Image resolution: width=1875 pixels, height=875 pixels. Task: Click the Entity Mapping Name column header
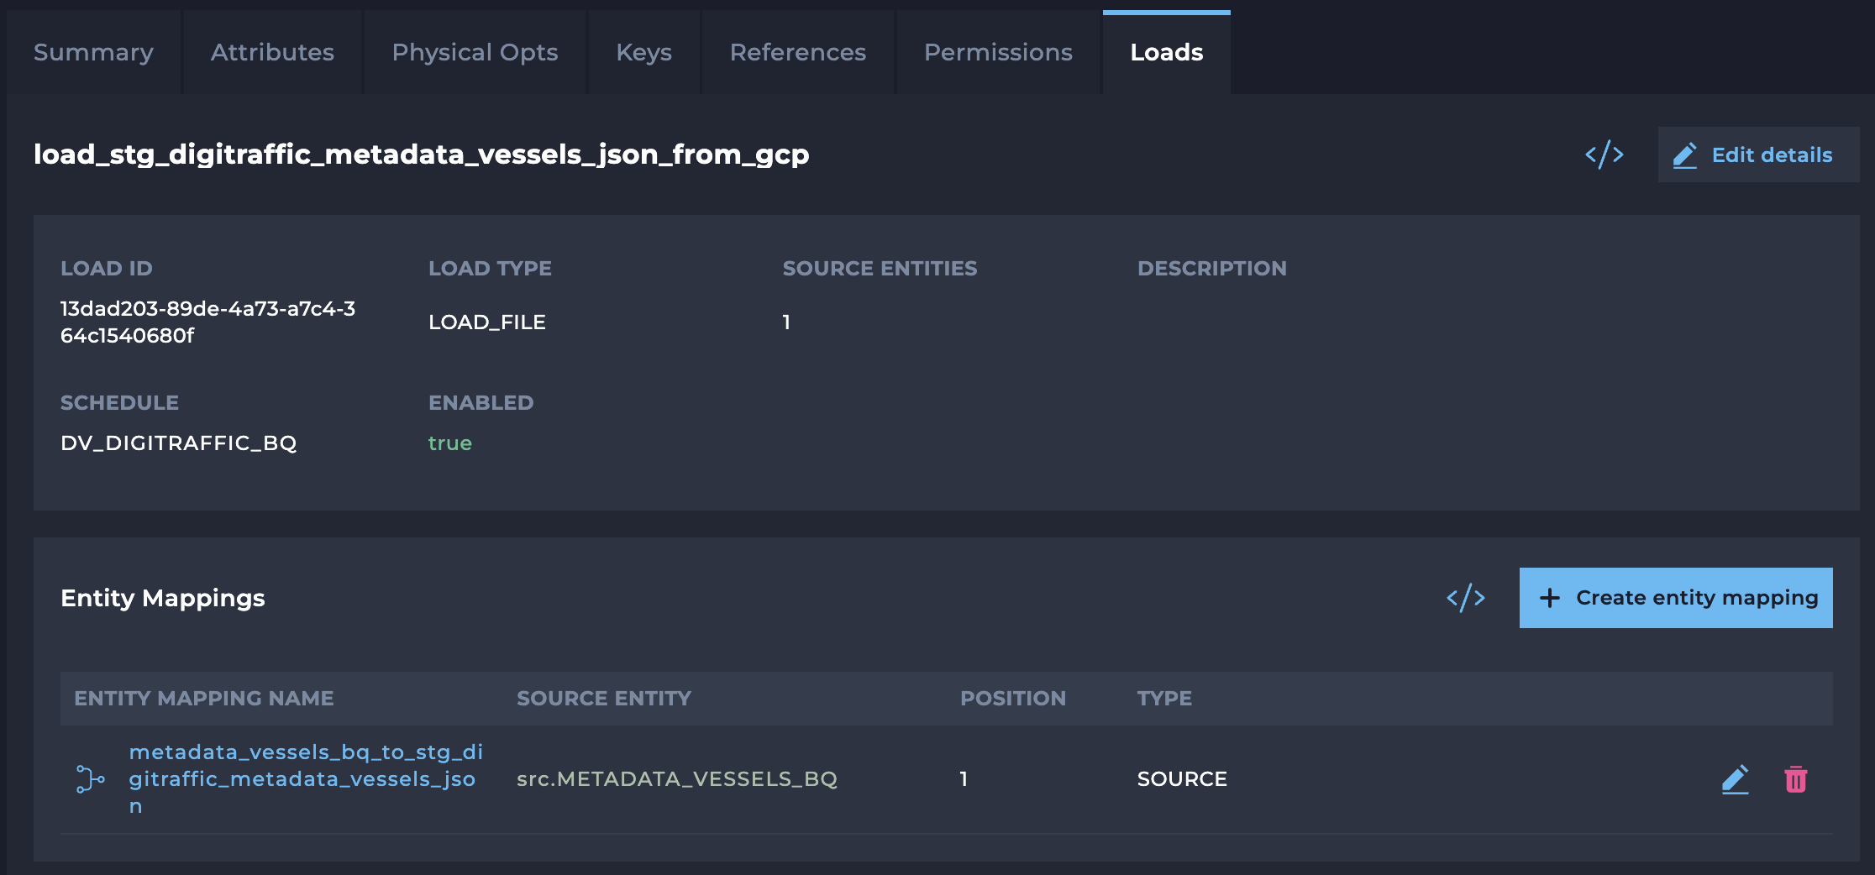tap(203, 699)
